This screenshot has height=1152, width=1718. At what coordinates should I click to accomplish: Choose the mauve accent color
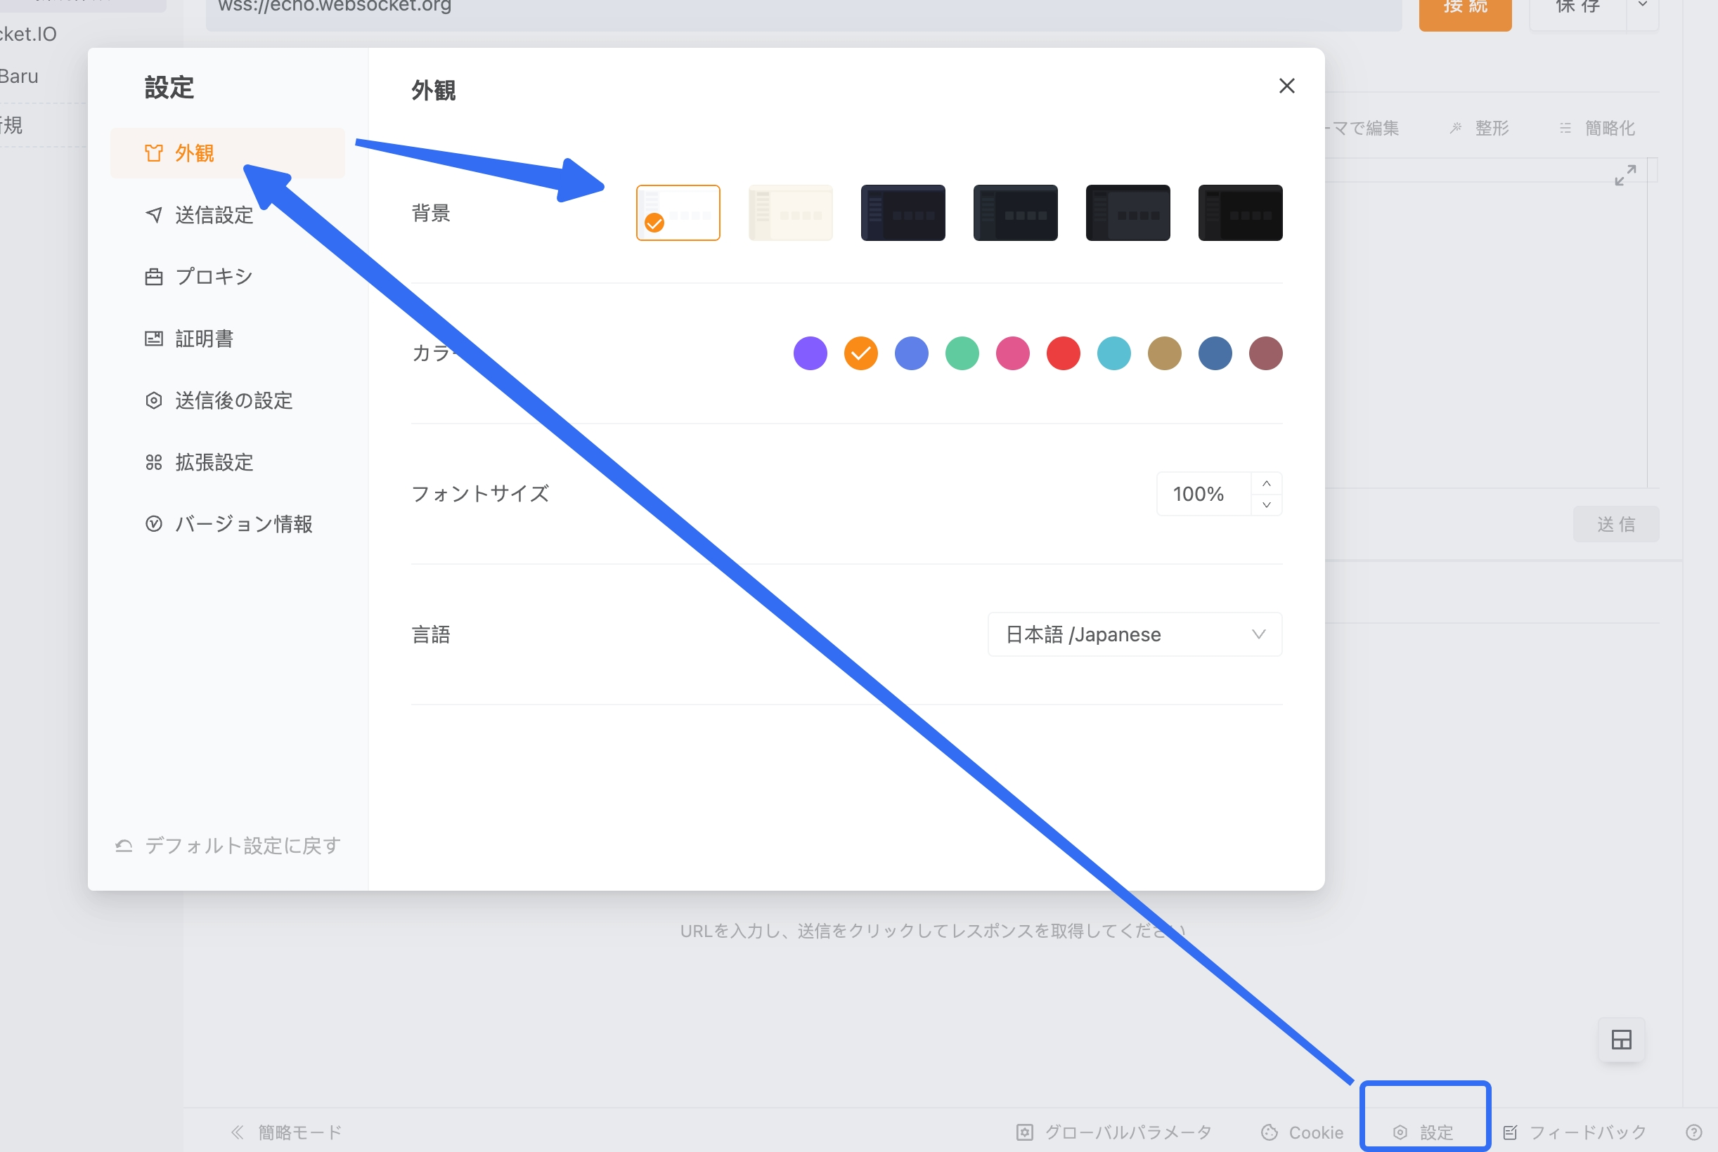(1266, 353)
